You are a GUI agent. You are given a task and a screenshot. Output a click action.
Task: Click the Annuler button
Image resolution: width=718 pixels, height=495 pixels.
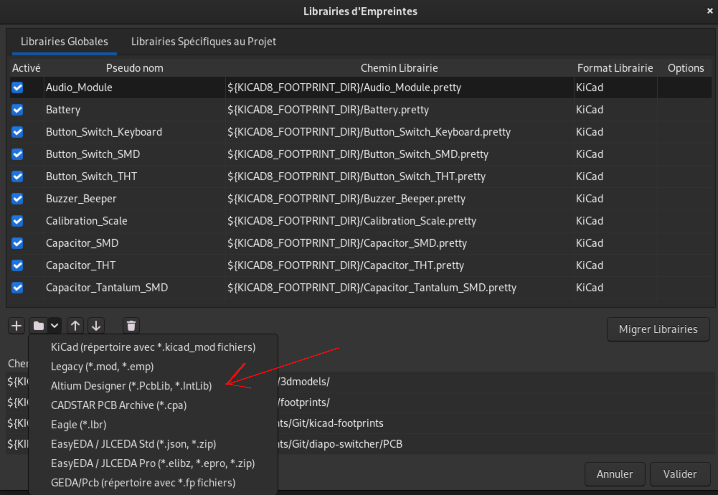tap(615, 474)
